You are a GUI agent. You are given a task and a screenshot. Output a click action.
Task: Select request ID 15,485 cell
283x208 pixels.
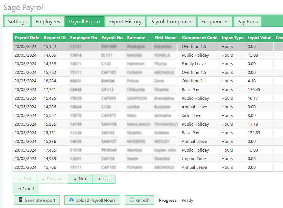click(x=55, y=98)
